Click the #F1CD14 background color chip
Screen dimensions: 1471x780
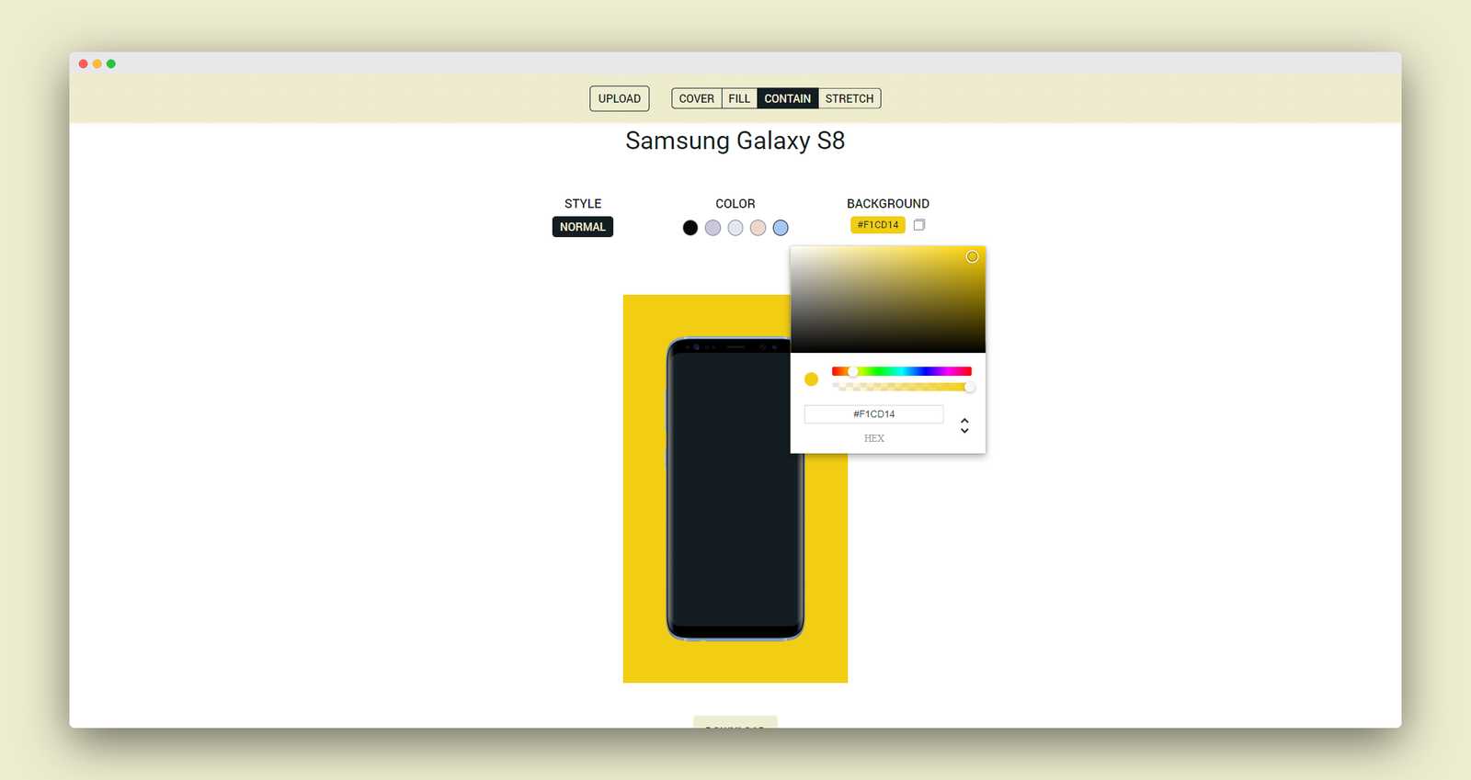[x=878, y=225]
